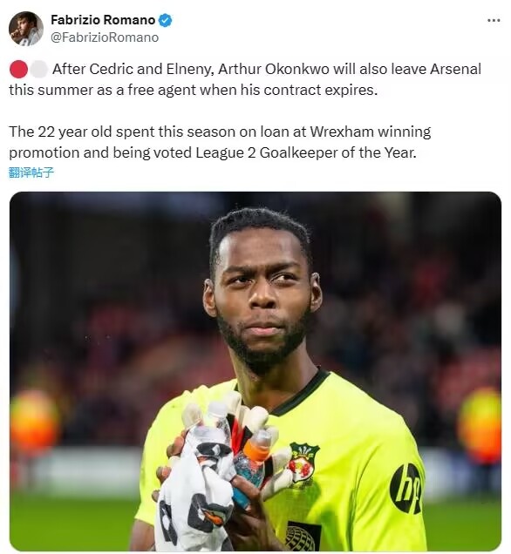Click the white circle emoji
This screenshot has width=511, height=554.
point(38,69)
